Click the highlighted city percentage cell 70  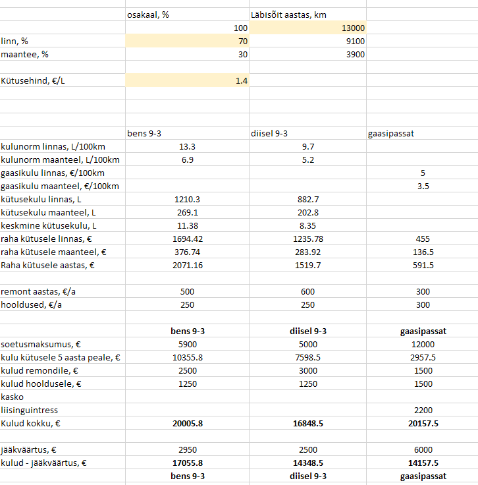point(187,42)
